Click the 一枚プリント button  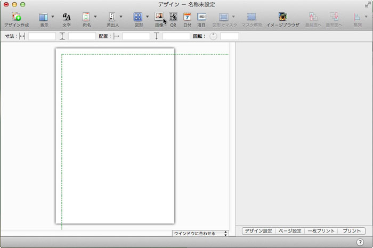click(321, 231)
